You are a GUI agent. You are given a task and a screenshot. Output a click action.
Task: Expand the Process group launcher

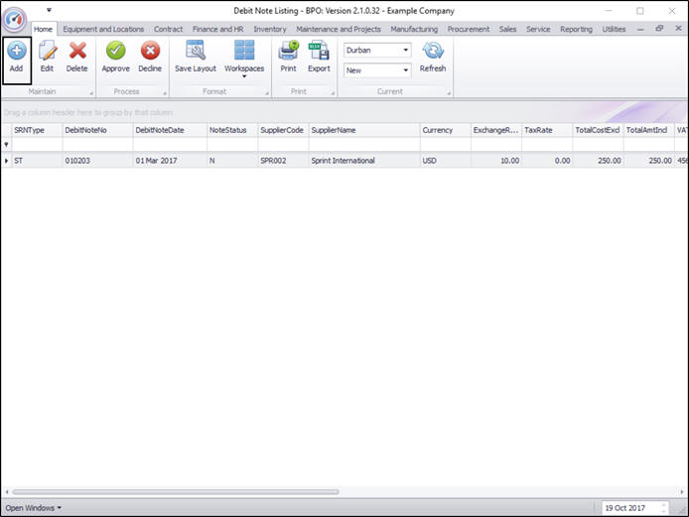(165, 93)
